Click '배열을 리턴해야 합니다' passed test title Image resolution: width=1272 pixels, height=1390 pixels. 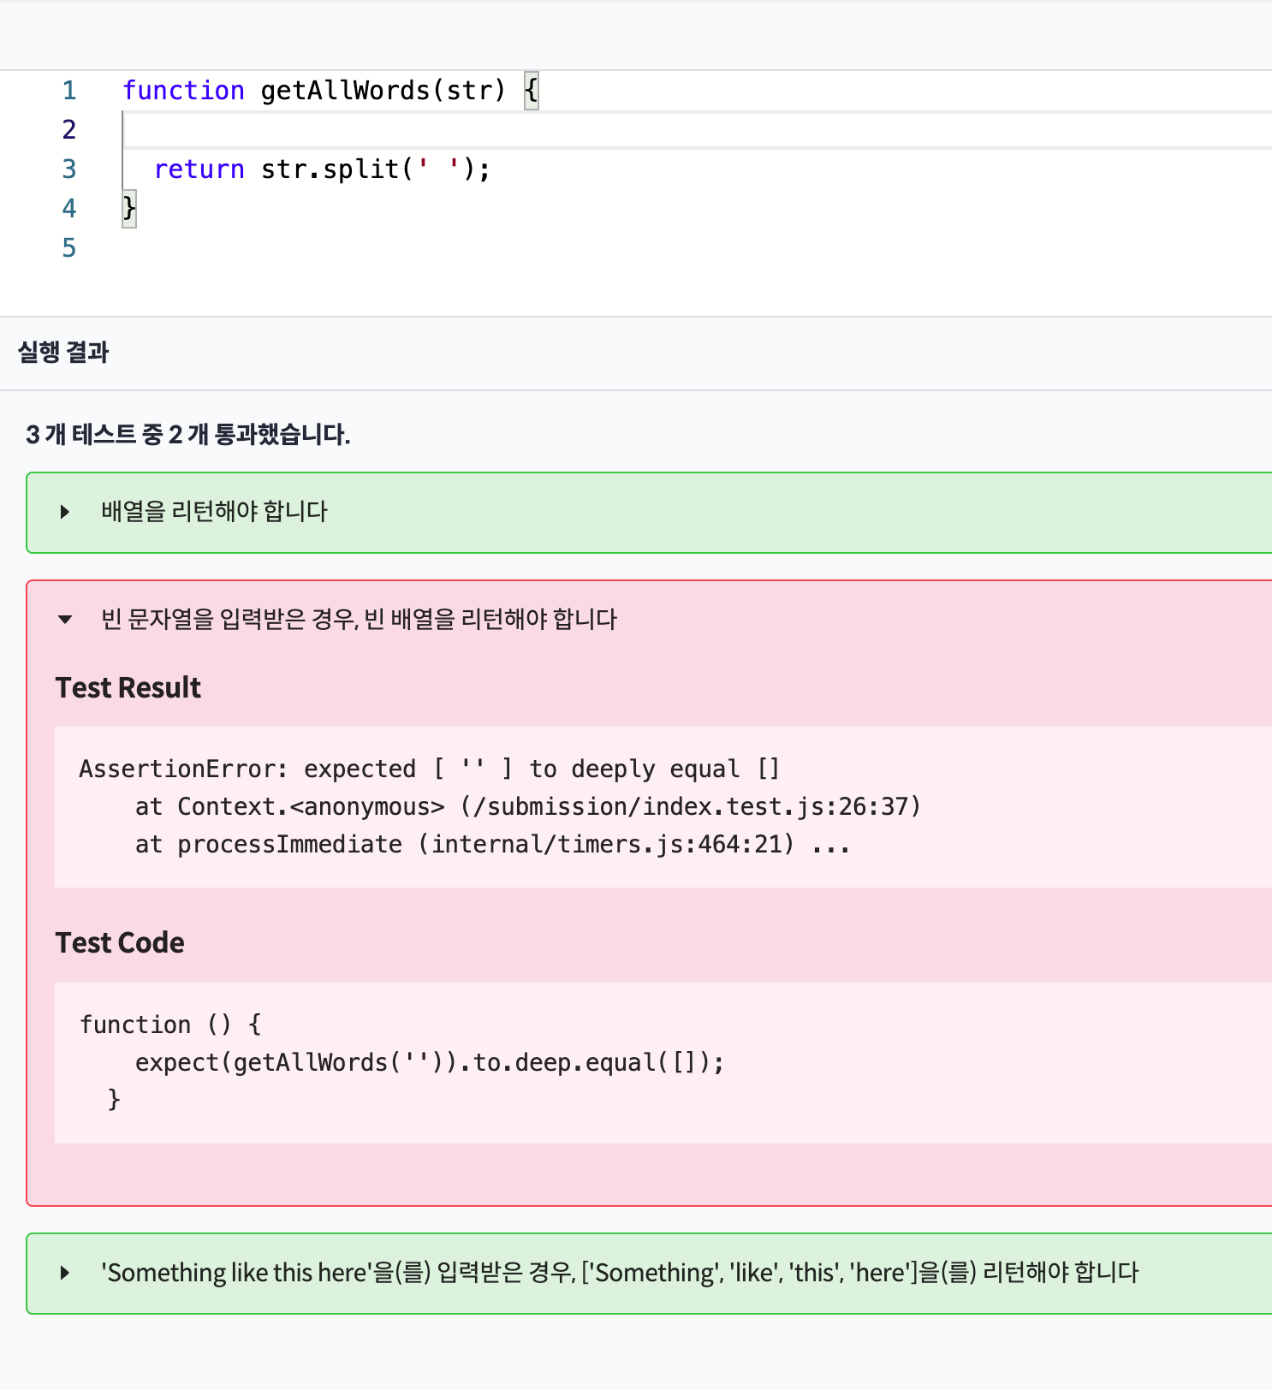point(214,512)
